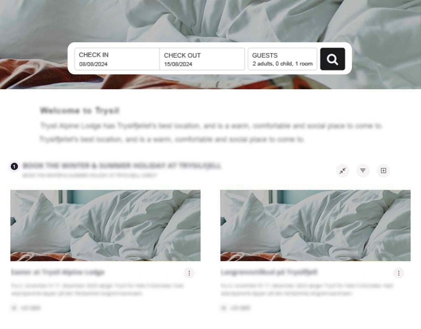
Task: Click small icon below left card description
Action: click(14, 308)
